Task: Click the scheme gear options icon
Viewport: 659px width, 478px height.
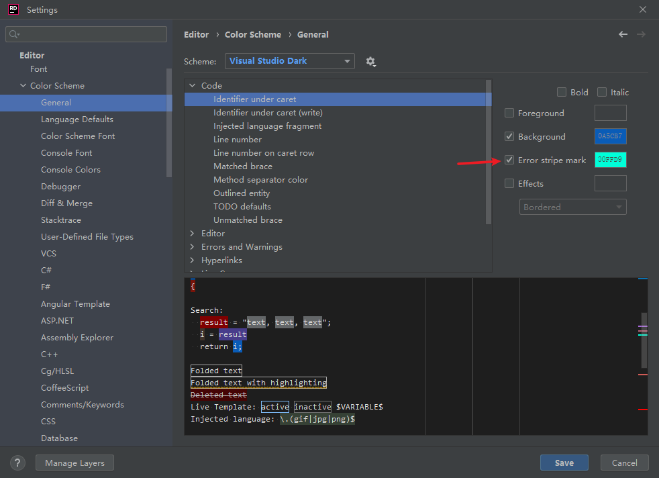Action: coord(370,62)
